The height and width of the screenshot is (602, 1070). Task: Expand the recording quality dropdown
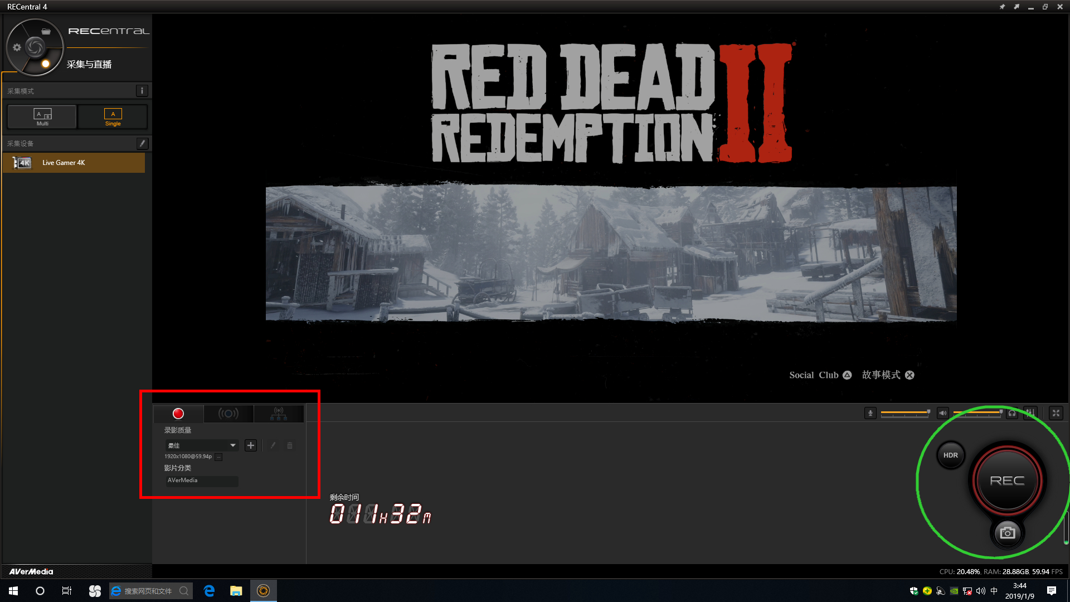coord(232,445)
